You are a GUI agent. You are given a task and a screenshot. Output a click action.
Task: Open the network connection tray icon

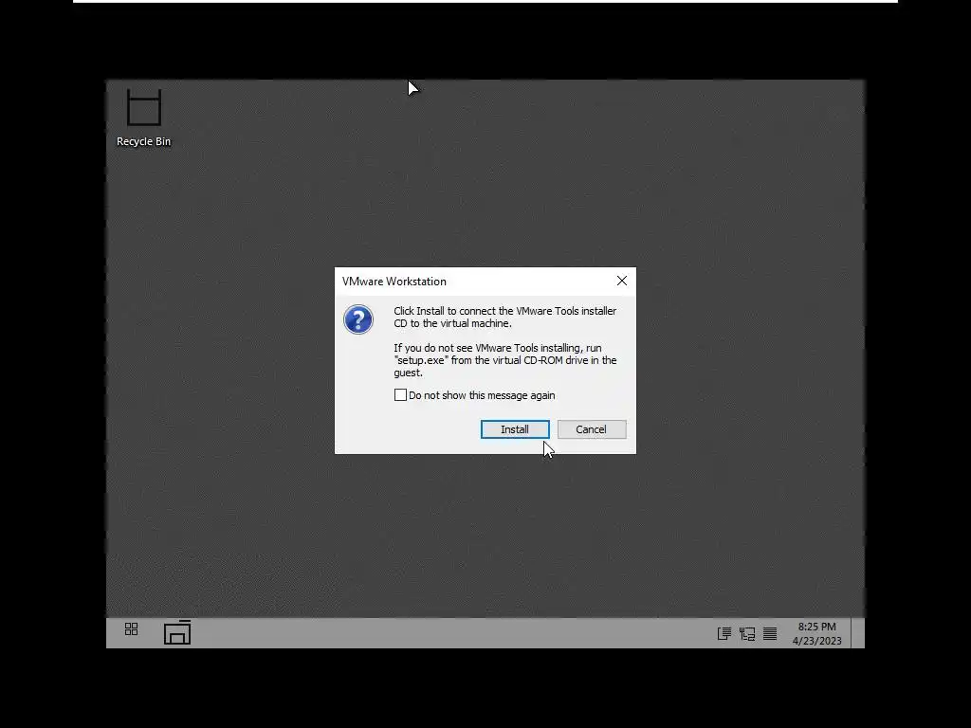747,633
